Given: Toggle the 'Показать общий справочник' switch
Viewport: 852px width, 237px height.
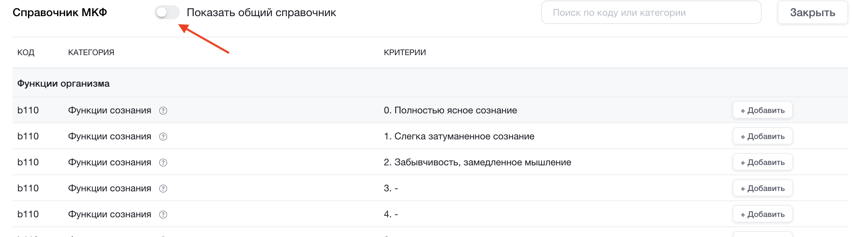Looking at the screenshot, I should (x=167, y=13).
